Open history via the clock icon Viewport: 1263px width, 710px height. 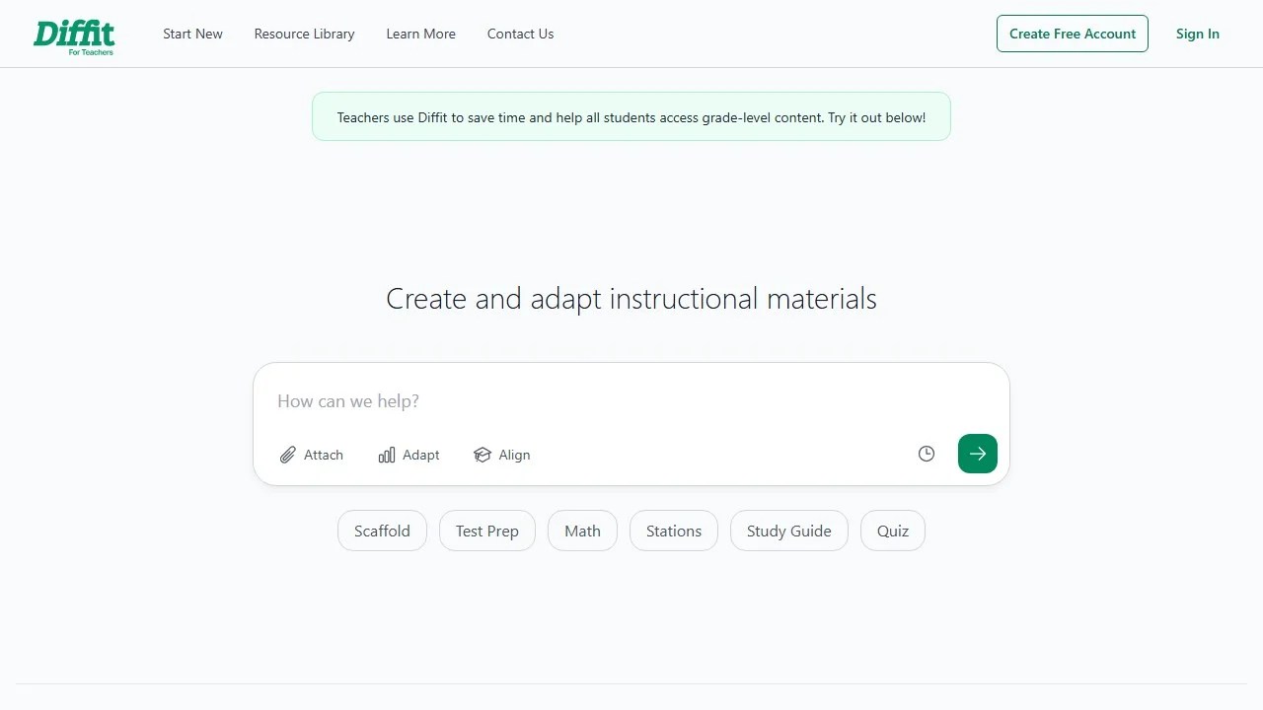point(927,454)
